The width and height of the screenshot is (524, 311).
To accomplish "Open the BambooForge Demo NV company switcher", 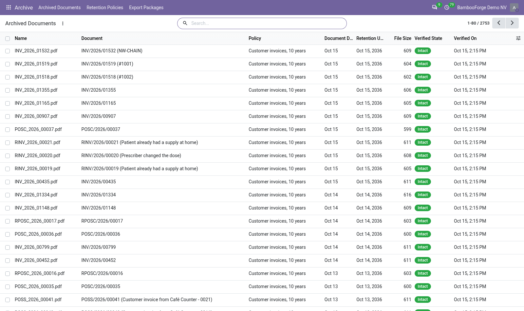I will (x=482, y=8).
